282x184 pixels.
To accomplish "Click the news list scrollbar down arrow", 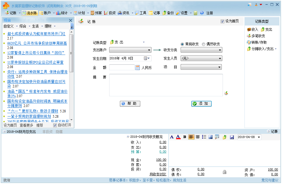I will (x=71, y=120).
